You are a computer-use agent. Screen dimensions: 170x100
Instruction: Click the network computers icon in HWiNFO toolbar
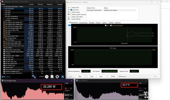point(34,77)
